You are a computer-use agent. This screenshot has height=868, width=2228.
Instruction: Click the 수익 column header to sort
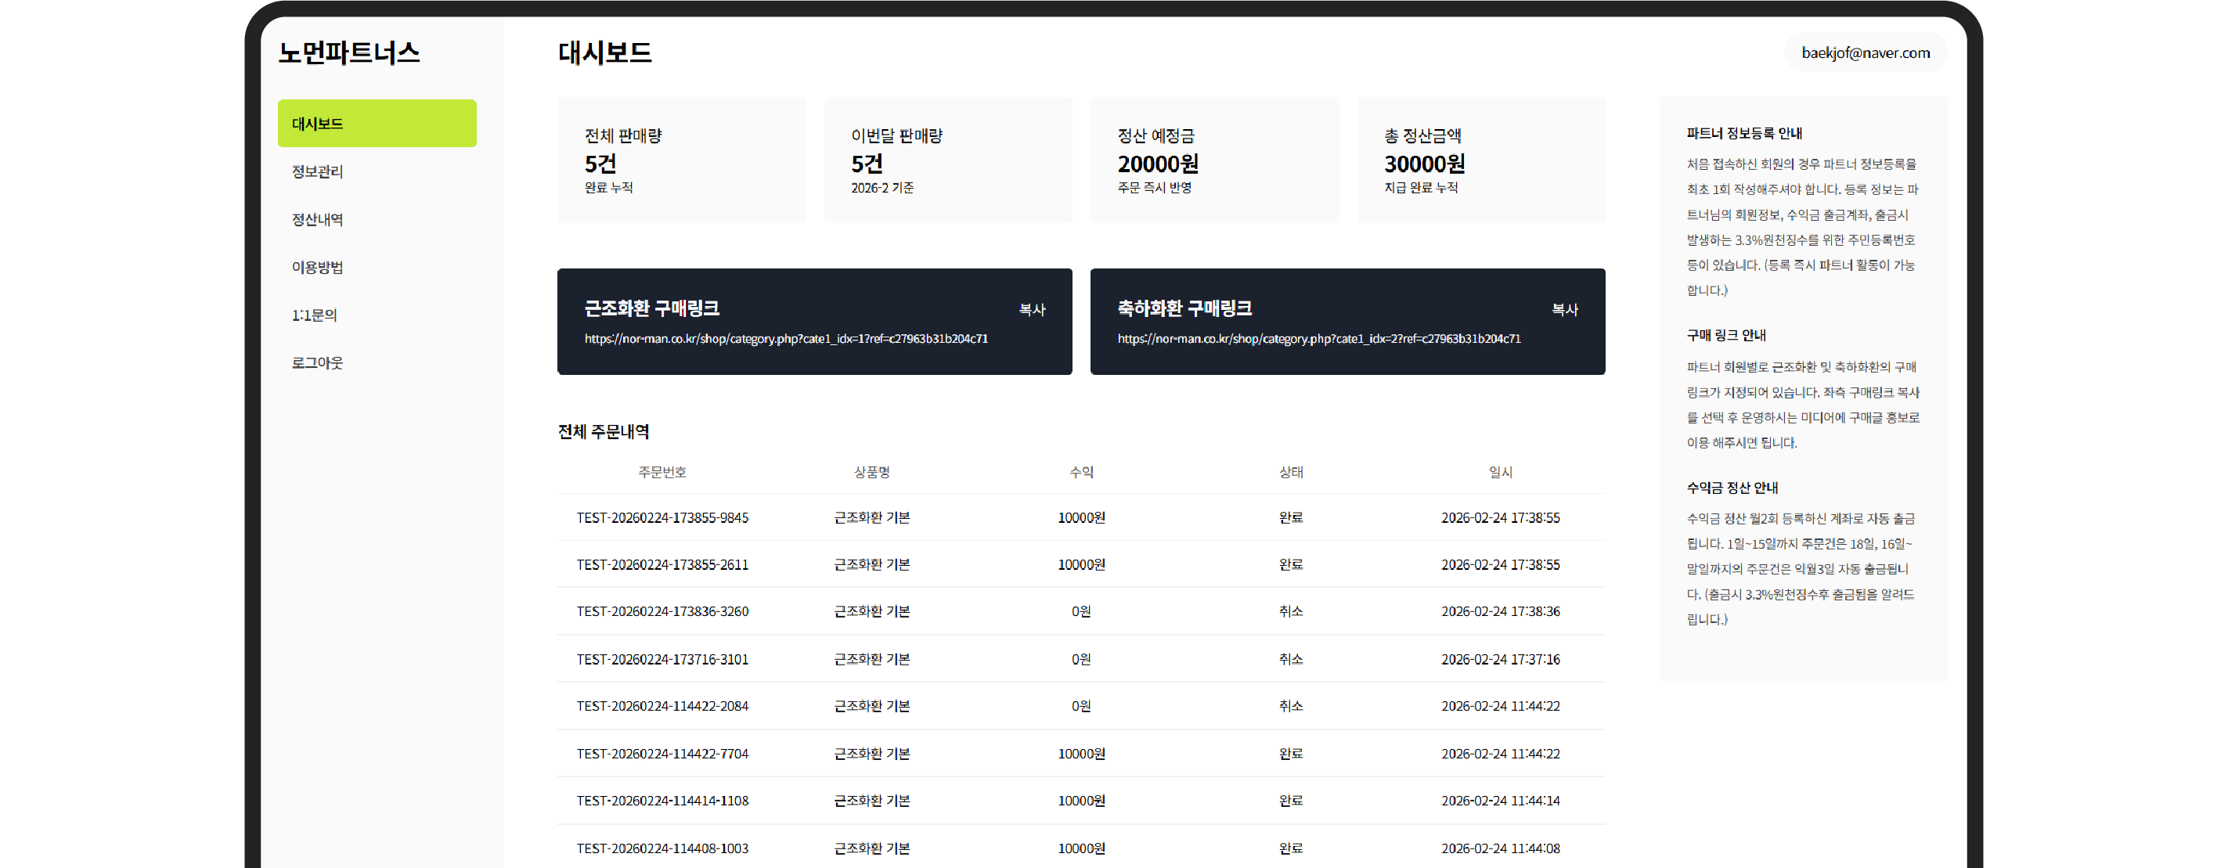1081,472
